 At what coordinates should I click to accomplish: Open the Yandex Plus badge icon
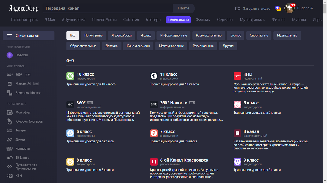(x=278, y=8)
